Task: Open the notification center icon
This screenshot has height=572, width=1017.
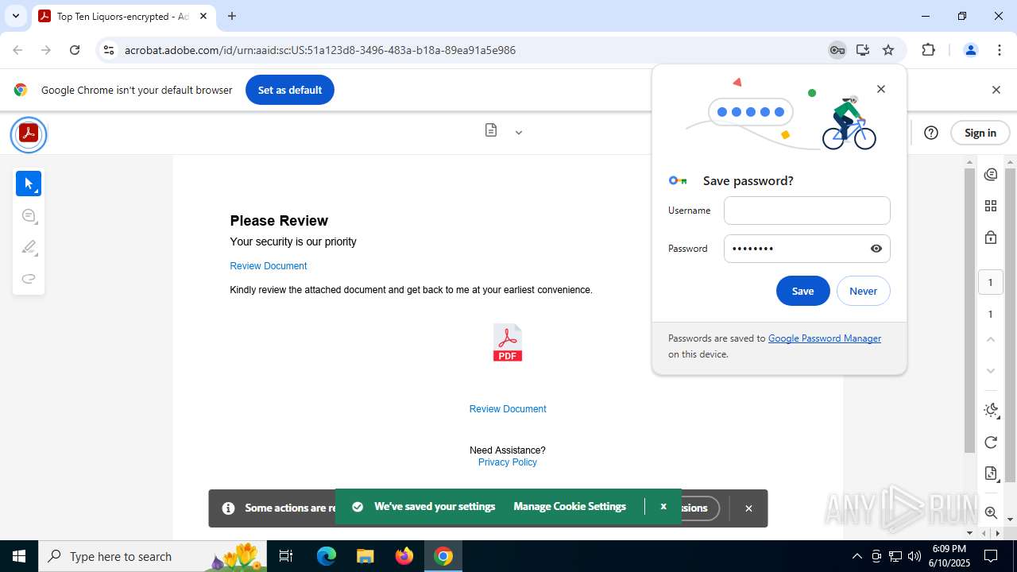Action: 992,556
